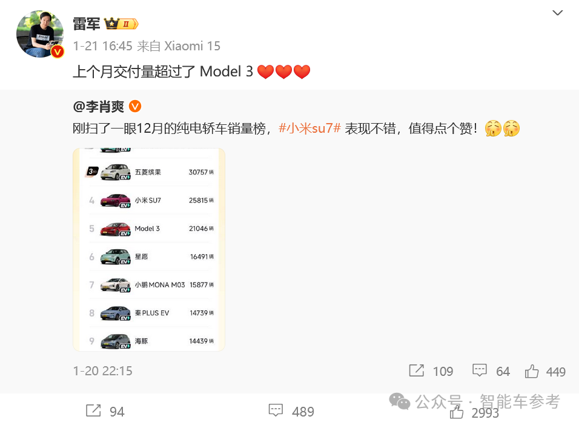Open the Xiaomi 15 source link
Viewport: 579px width, 425px height.
click(192, 46)
